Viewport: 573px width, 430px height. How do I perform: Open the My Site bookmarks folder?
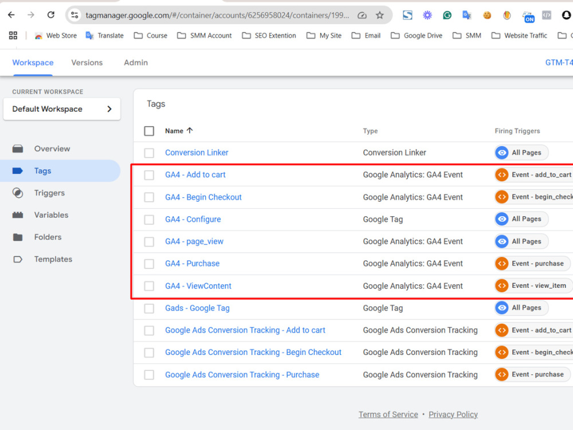point(324,36)
